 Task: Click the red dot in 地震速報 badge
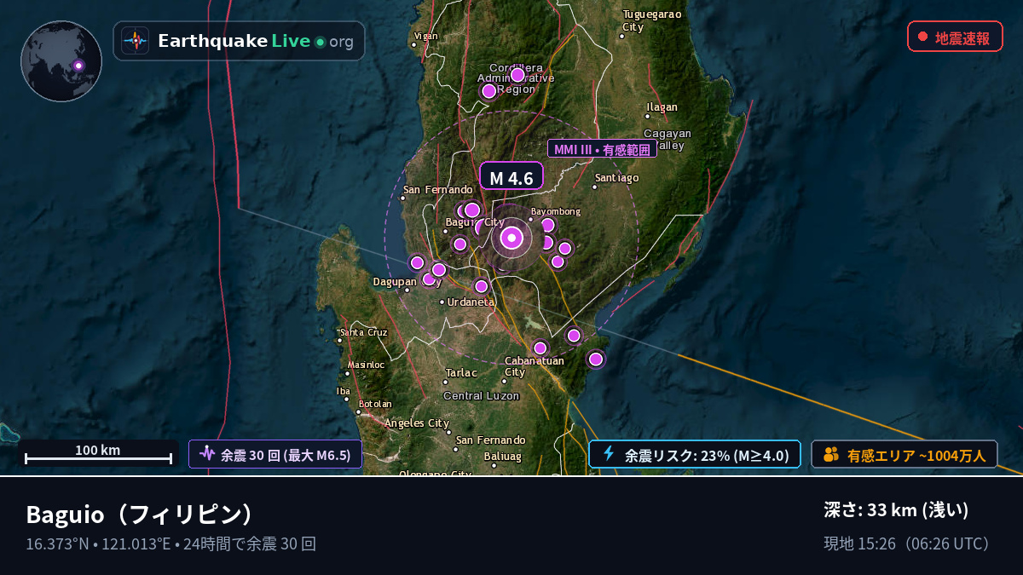[x=922, y=37]
